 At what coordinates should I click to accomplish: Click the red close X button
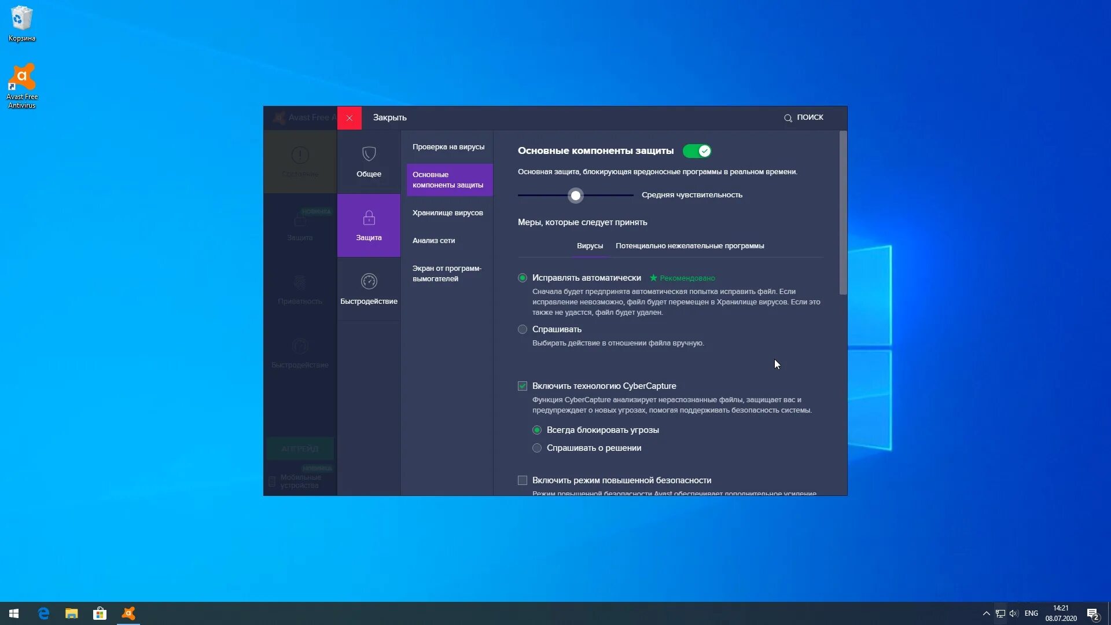(350, 118)
